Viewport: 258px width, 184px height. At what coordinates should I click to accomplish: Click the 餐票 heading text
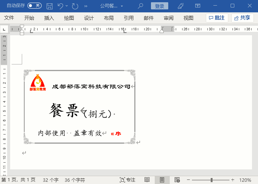click(x=64, y=111)
